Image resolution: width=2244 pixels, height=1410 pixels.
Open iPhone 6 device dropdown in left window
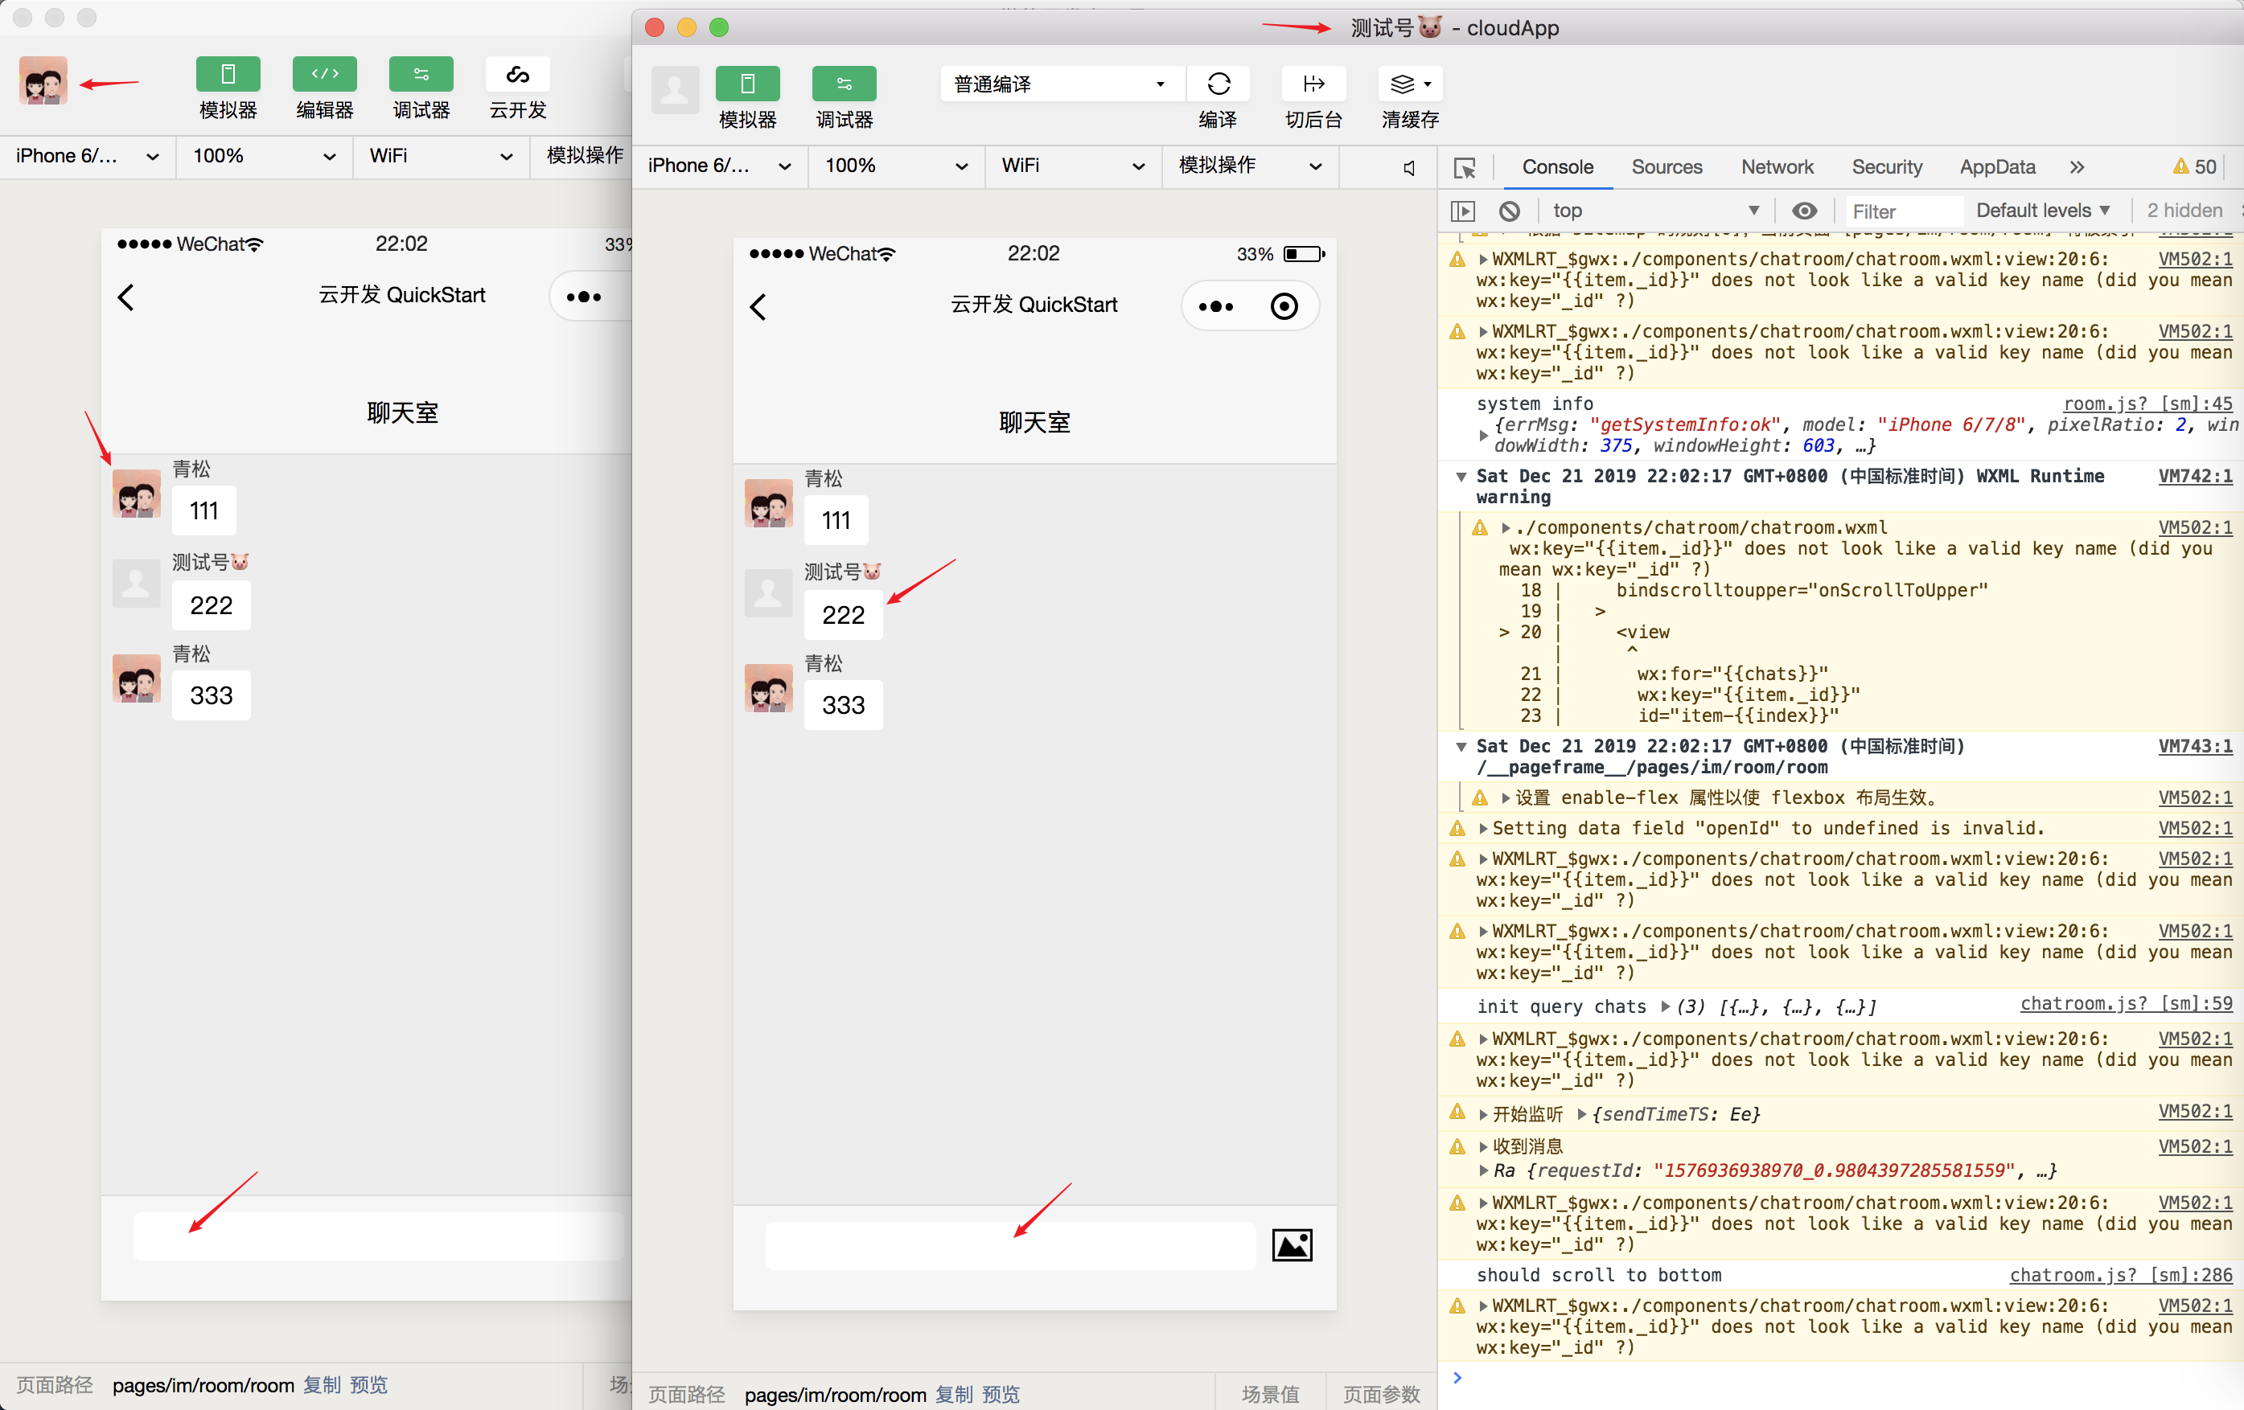pyautogui.click(x=87, y=157)
